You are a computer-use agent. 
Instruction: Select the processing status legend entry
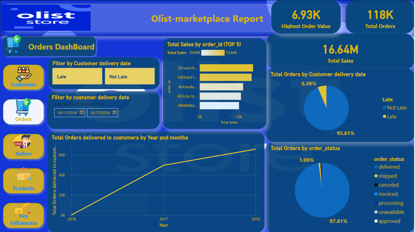click(389, 203)
